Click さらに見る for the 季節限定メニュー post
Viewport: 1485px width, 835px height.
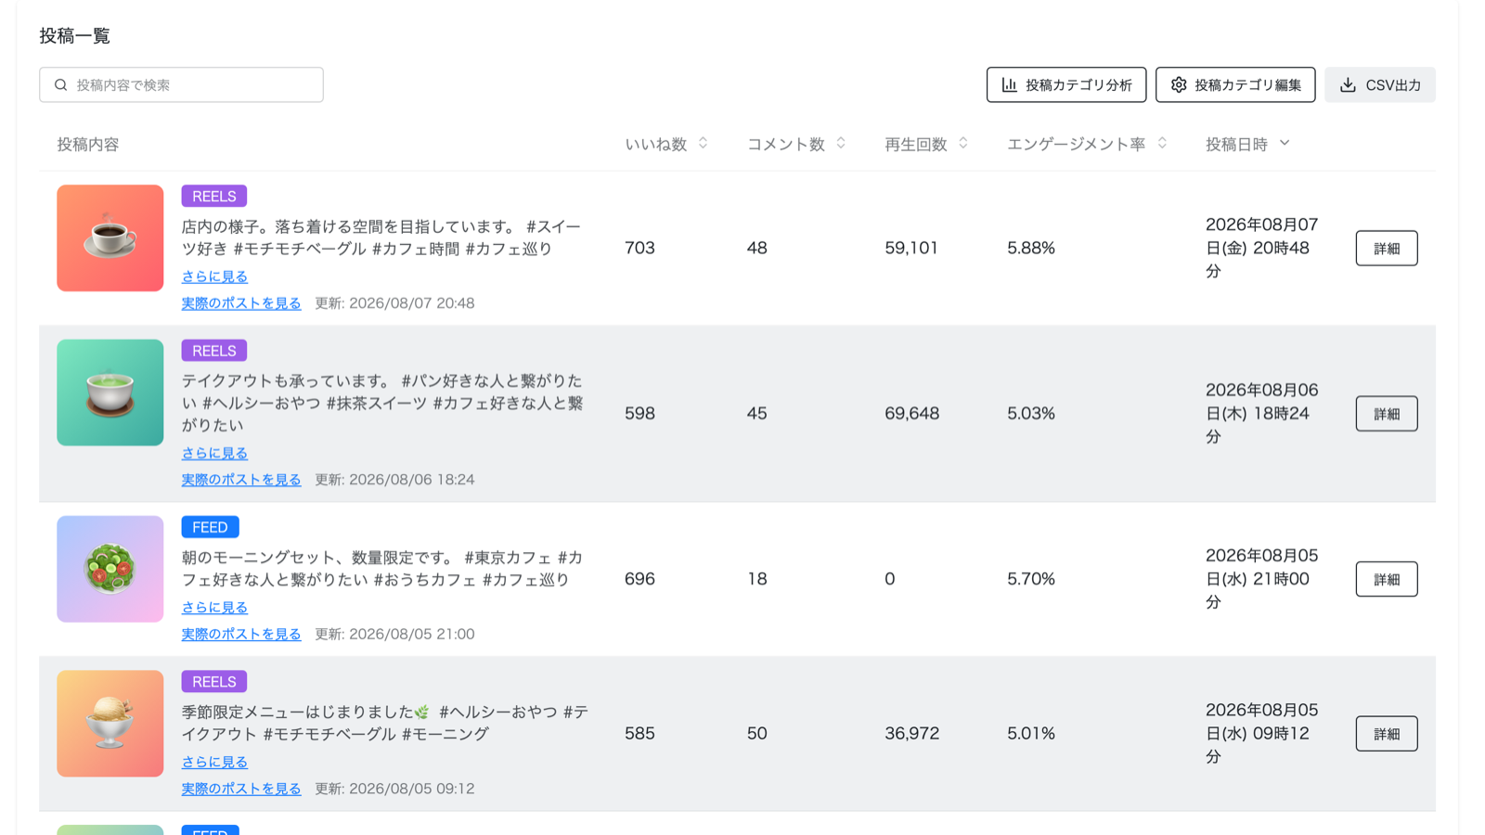click(x=214, y=762)
